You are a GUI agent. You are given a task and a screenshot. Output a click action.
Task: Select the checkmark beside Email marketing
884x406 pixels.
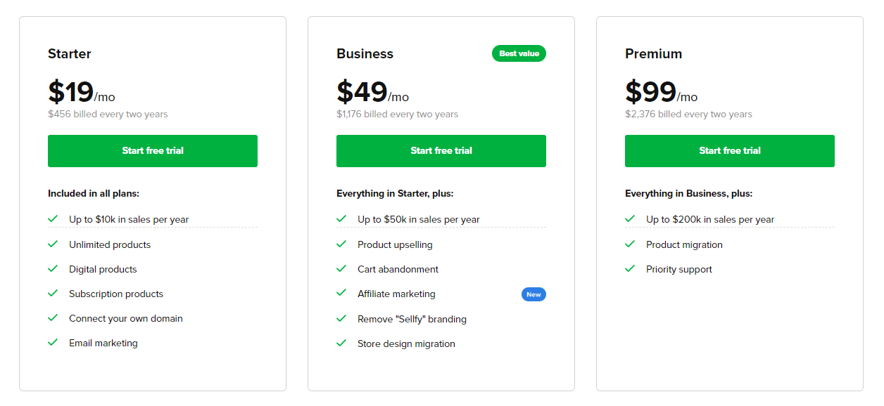(x=53, y=342)
